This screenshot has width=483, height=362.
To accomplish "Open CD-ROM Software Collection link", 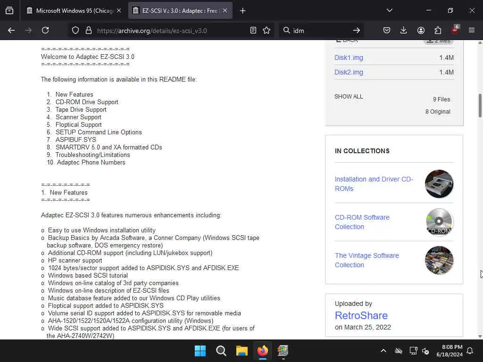I will (x=362, y=222).
